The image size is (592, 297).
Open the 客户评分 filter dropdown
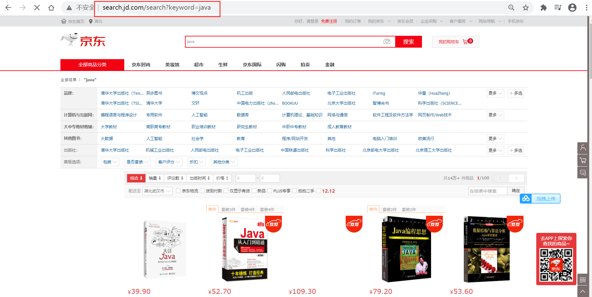click(x=169, y=162)
